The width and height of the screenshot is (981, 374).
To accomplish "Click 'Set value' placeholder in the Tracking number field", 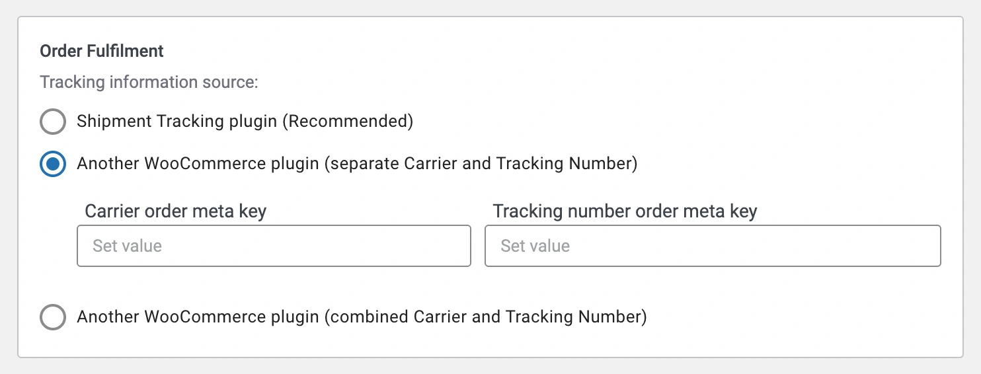I will tap(535, 246).
